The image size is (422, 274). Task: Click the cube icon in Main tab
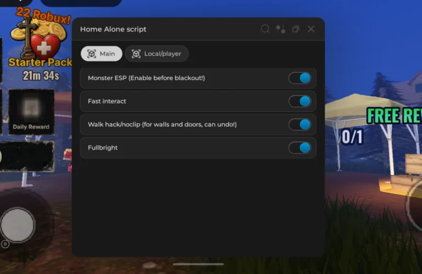[x=92, y=54]
